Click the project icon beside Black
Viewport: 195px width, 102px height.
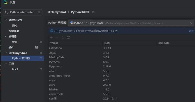tap(41, 69)
